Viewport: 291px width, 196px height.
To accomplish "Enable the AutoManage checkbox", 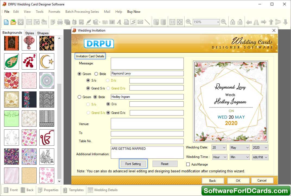I will click(x=188, y=164).
